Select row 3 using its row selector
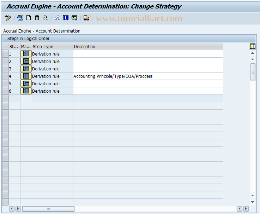Screen dimensions: 260x214 [x=5, y=69]
